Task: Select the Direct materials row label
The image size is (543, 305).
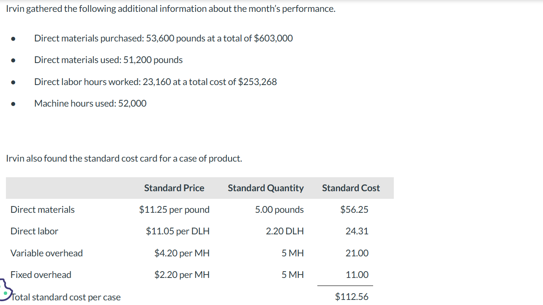Action: (x=42, y=210)
